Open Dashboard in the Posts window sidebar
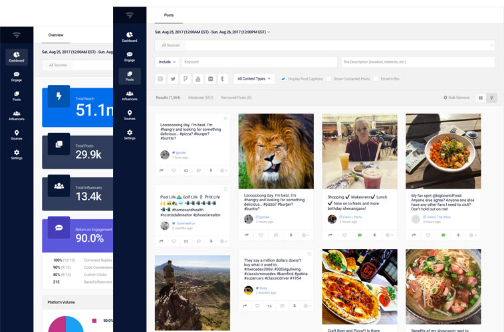 click(x=130, y=37)
